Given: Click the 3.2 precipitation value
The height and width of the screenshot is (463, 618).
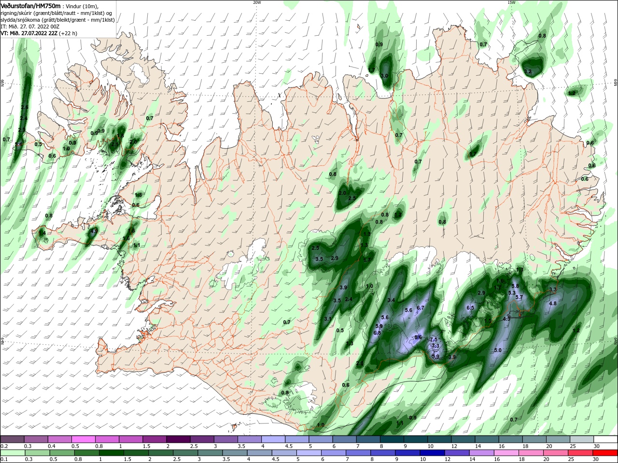Looking at the screenshot, I should pos(528,71).
